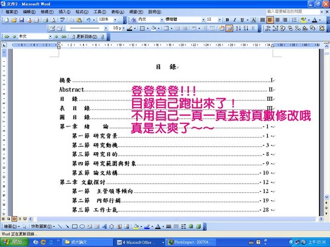Screen dimensions: 330x247
Task: Apply yellow highlight color
Action: [304, 20]
